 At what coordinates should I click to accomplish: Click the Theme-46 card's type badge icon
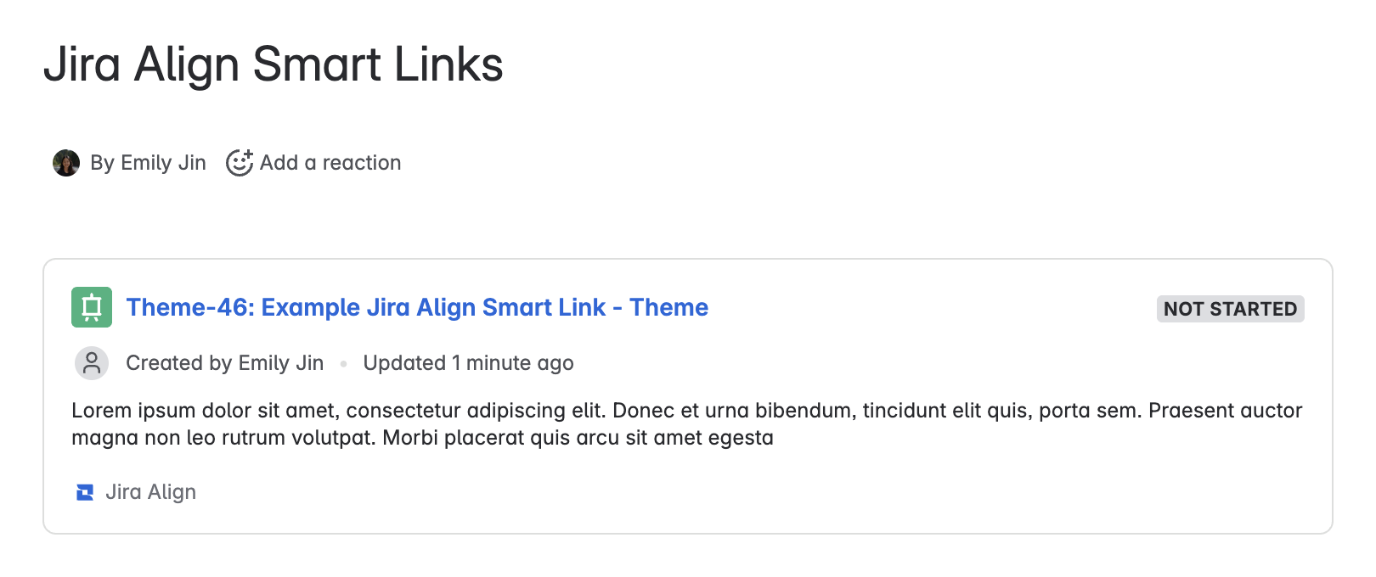[x=91, y=308]
